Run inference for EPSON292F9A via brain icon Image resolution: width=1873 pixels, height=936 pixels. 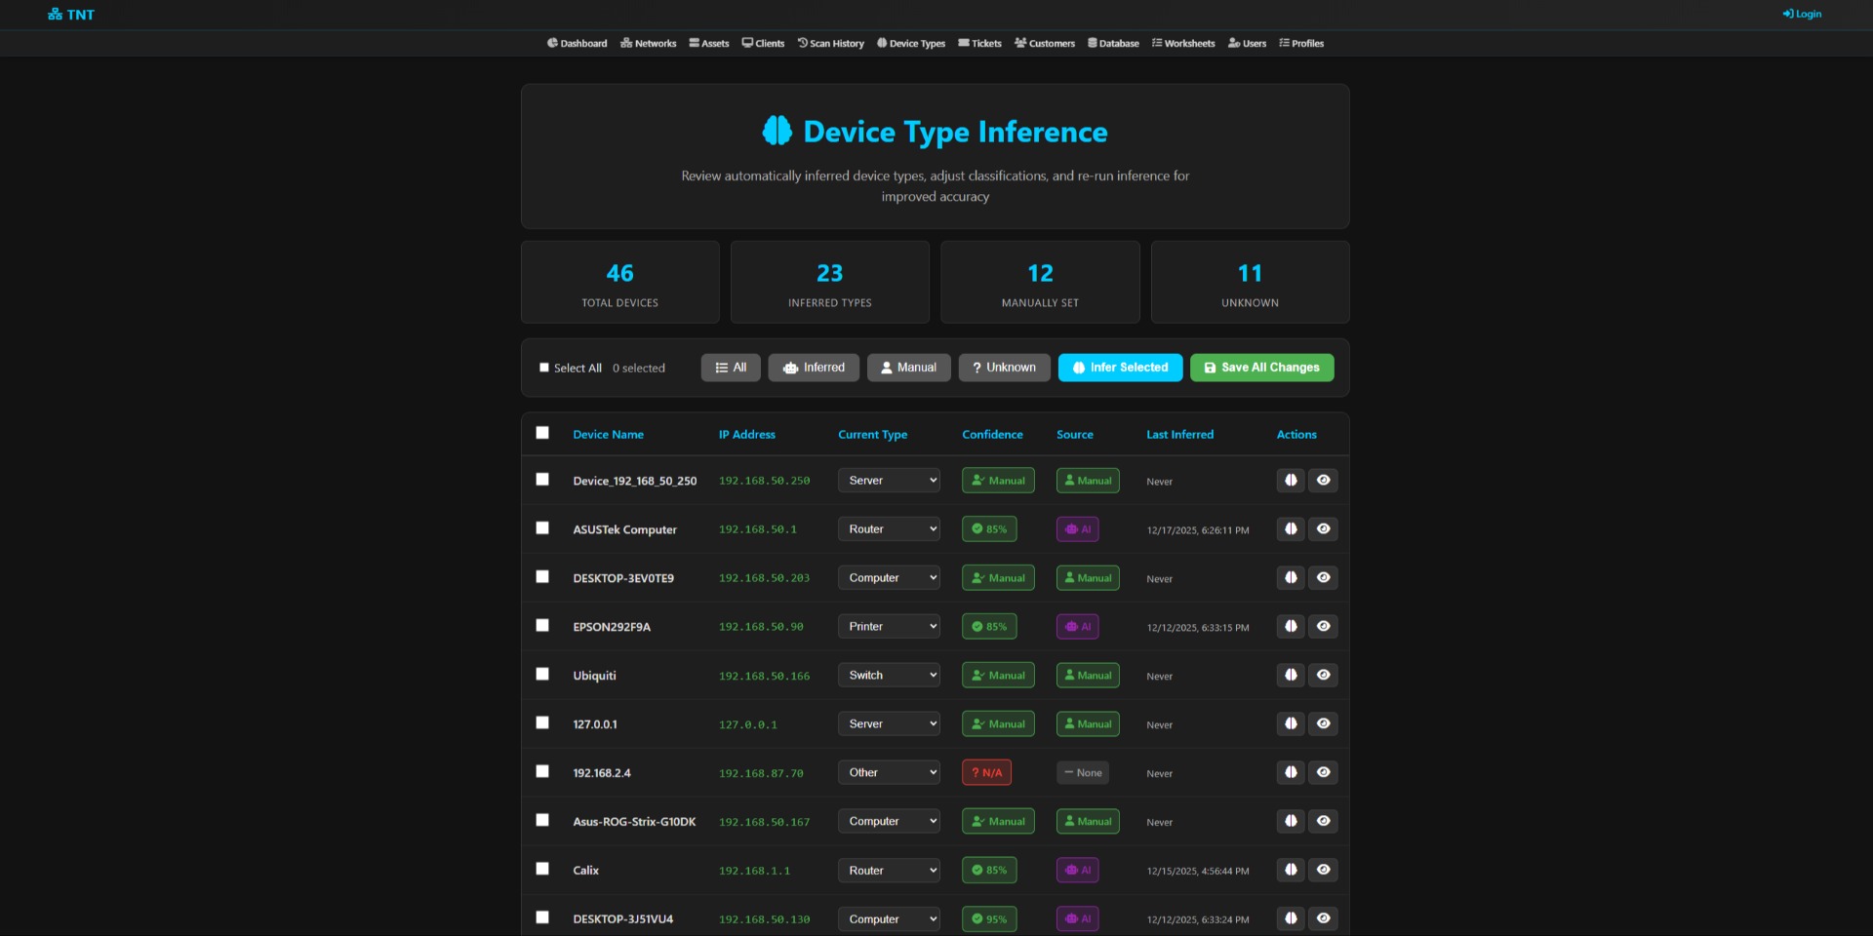(1290, 626)
